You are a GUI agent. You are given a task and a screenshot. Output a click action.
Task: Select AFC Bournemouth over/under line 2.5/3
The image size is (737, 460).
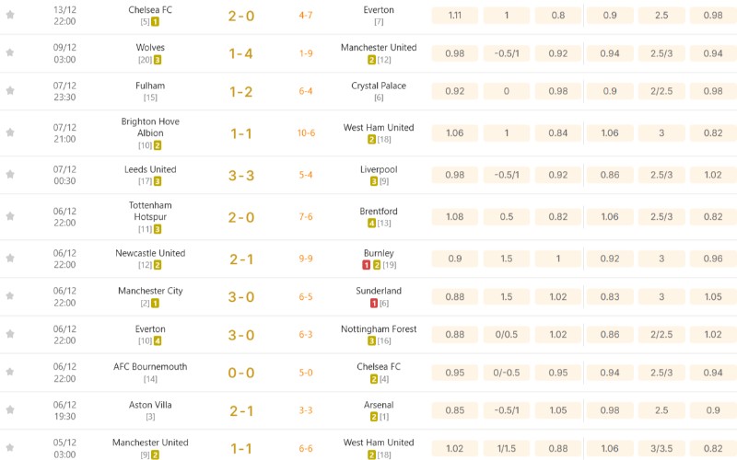(x=661, y=373)
